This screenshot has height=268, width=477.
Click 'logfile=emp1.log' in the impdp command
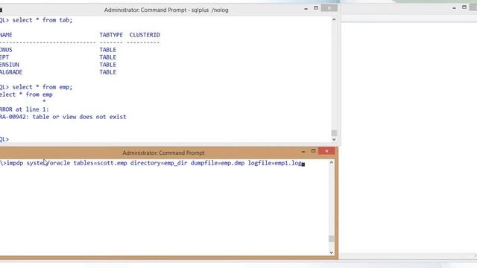275,163
